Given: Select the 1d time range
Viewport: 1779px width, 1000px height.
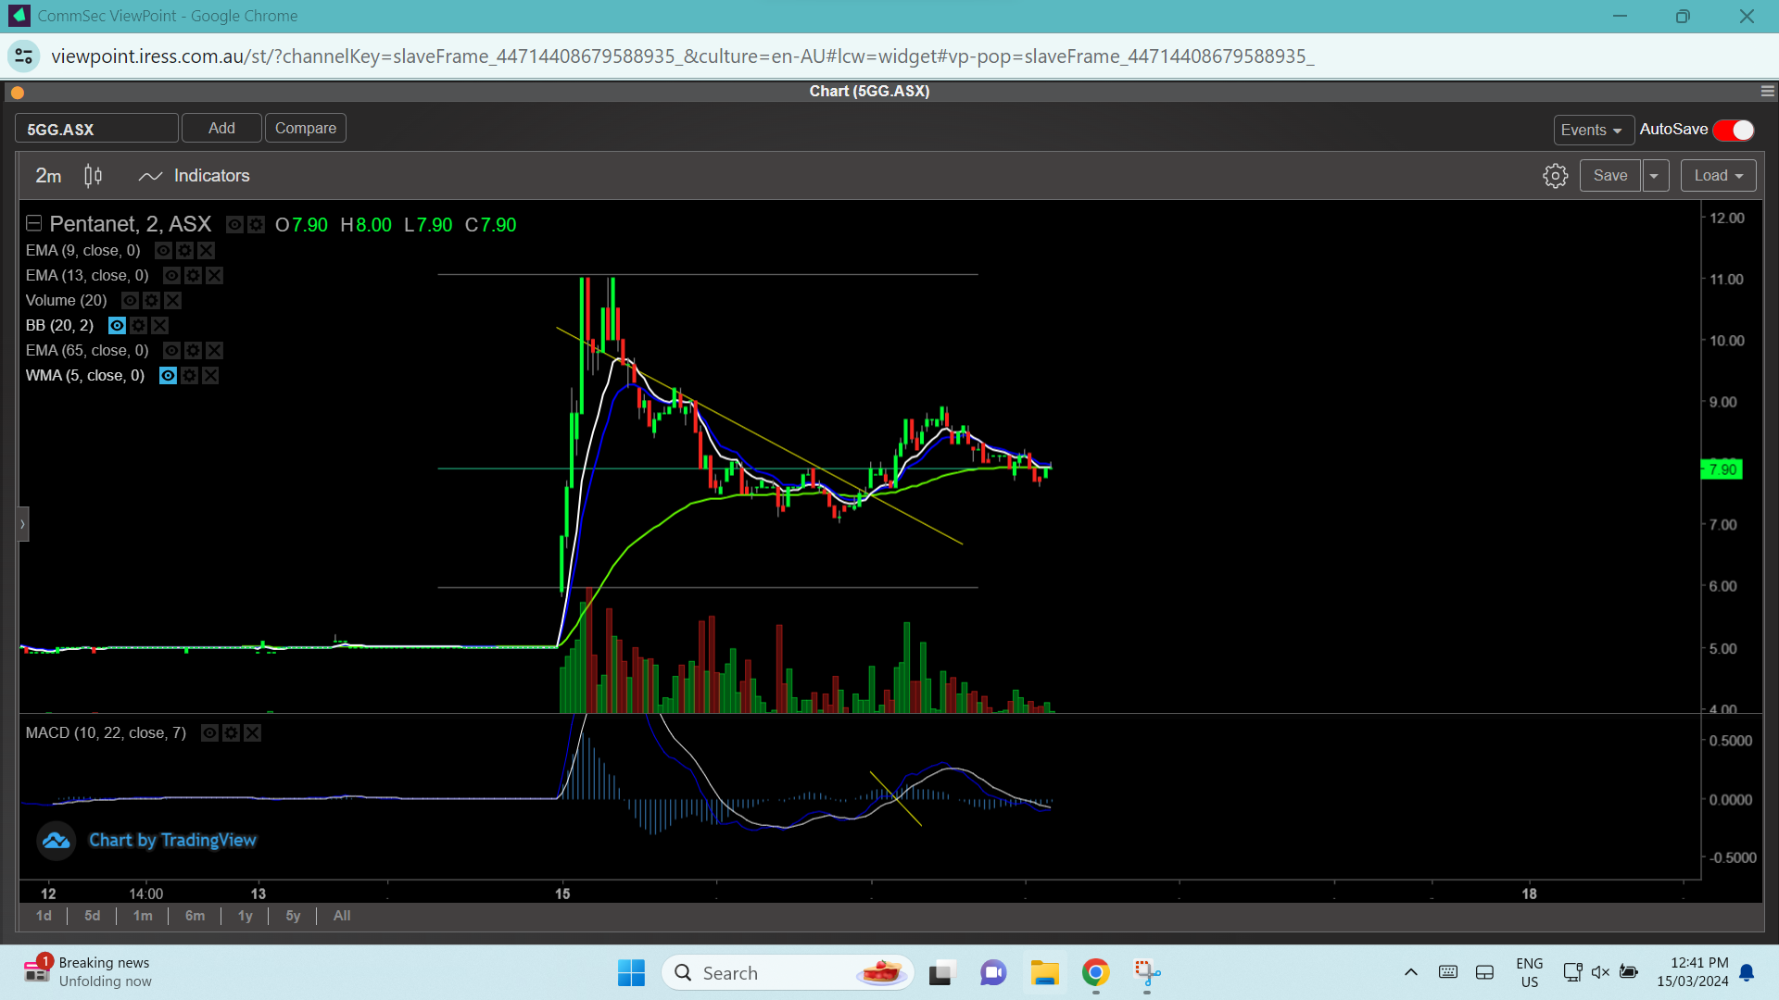Looking at the screenshot, I should [44, 916].
